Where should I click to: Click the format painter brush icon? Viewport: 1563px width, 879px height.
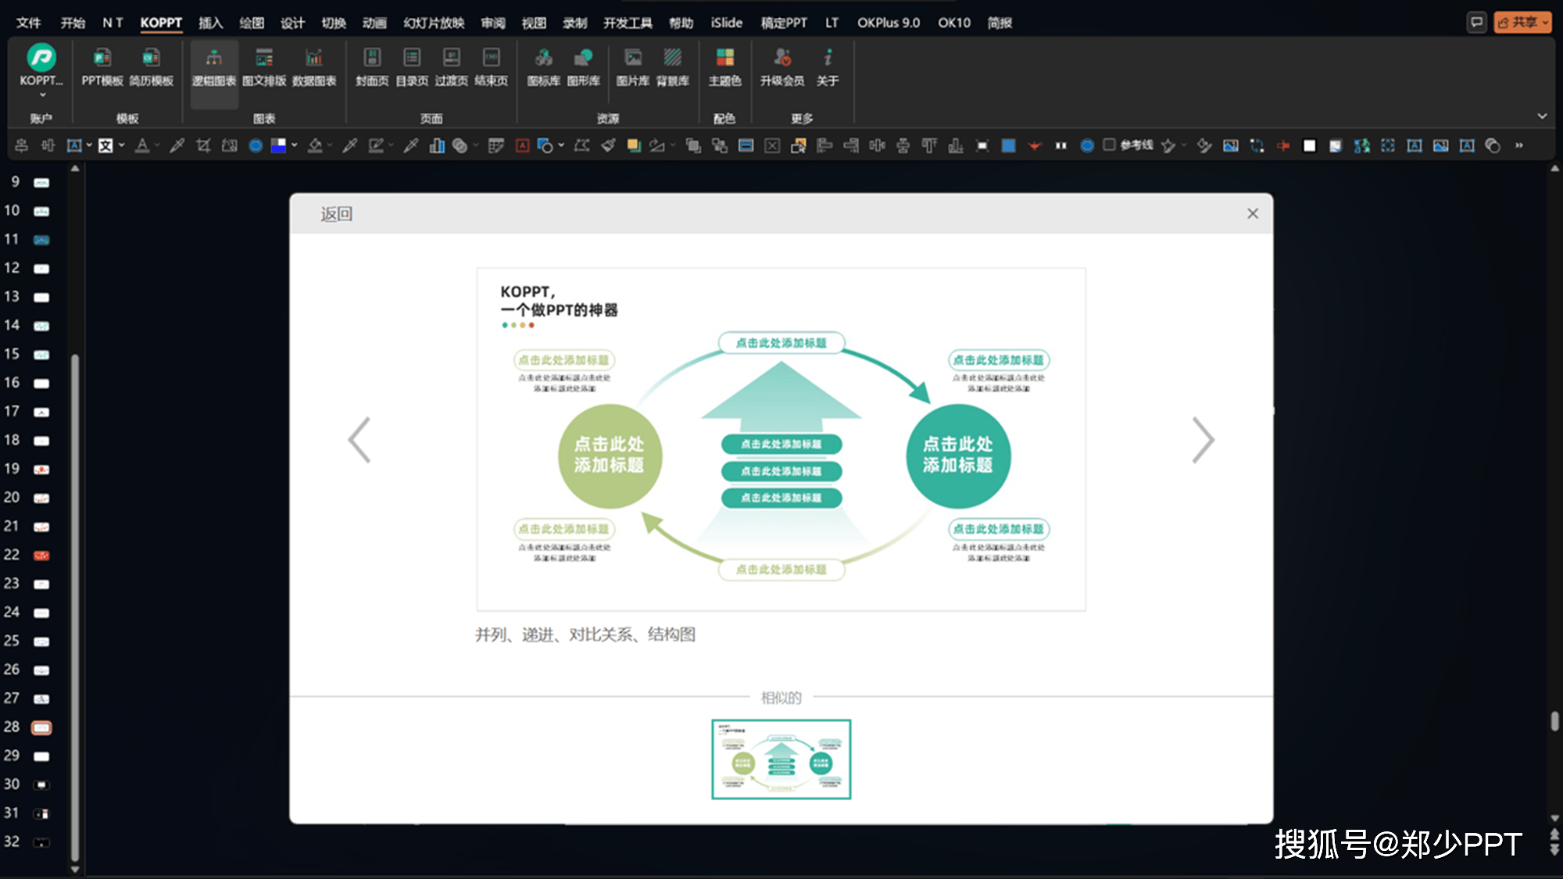(609, 145)
